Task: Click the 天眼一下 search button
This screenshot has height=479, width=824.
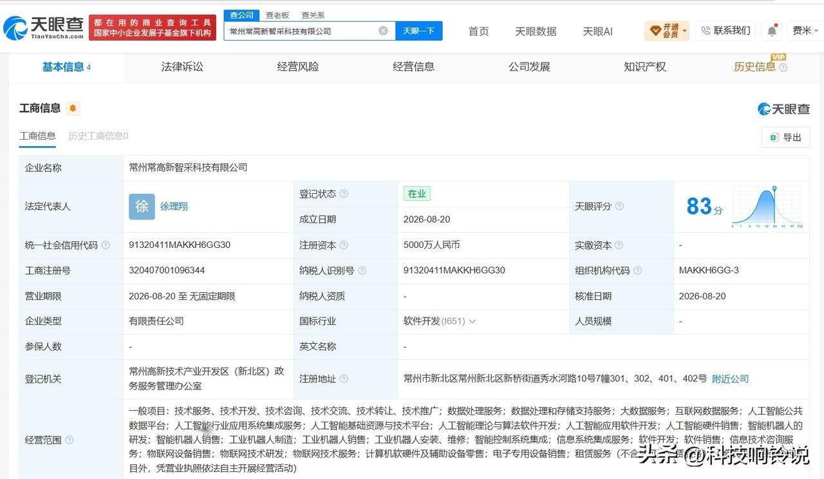Action: tap(418, 31)
